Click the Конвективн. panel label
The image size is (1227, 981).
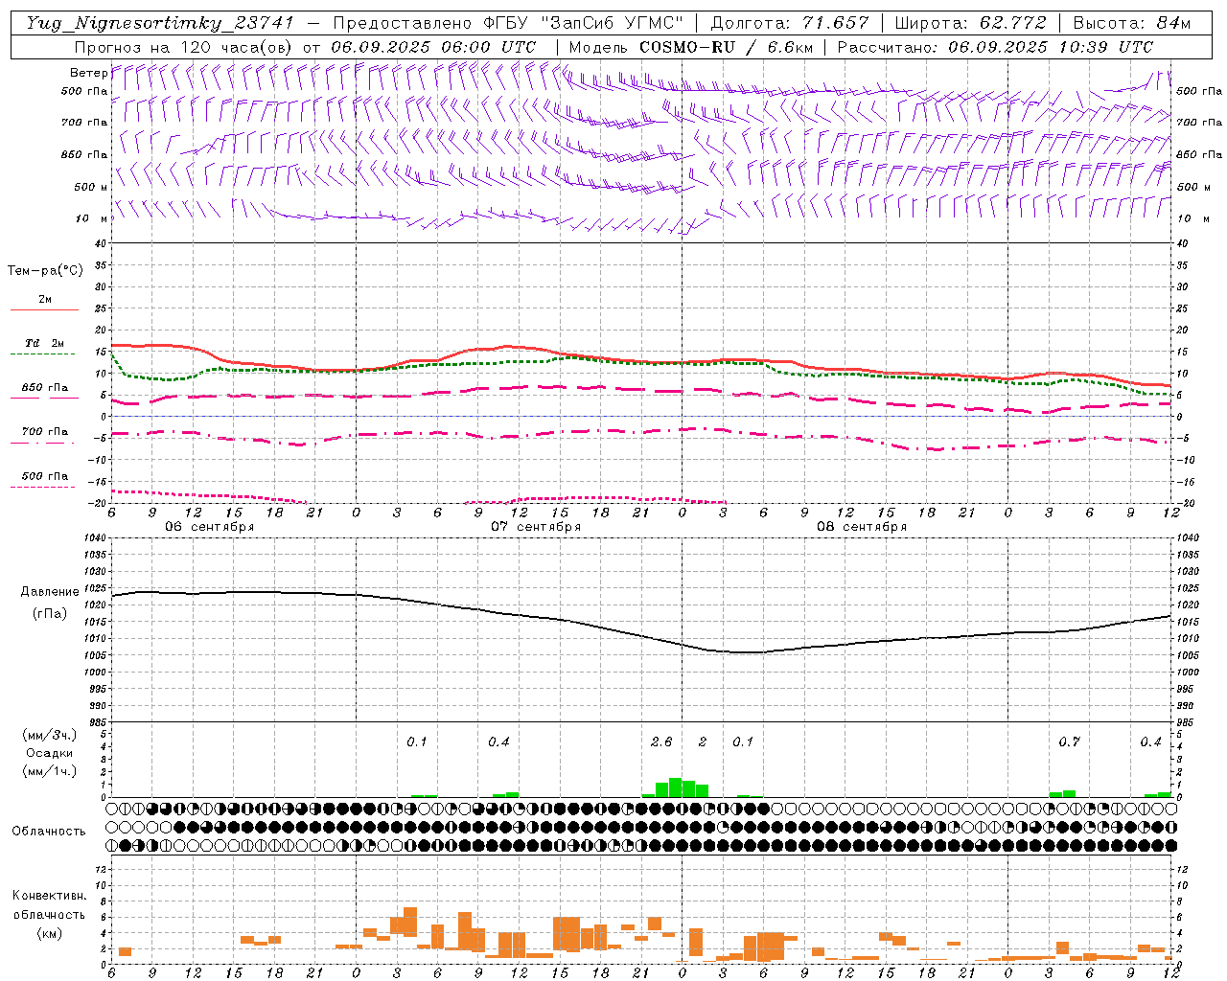pos(50,896)
